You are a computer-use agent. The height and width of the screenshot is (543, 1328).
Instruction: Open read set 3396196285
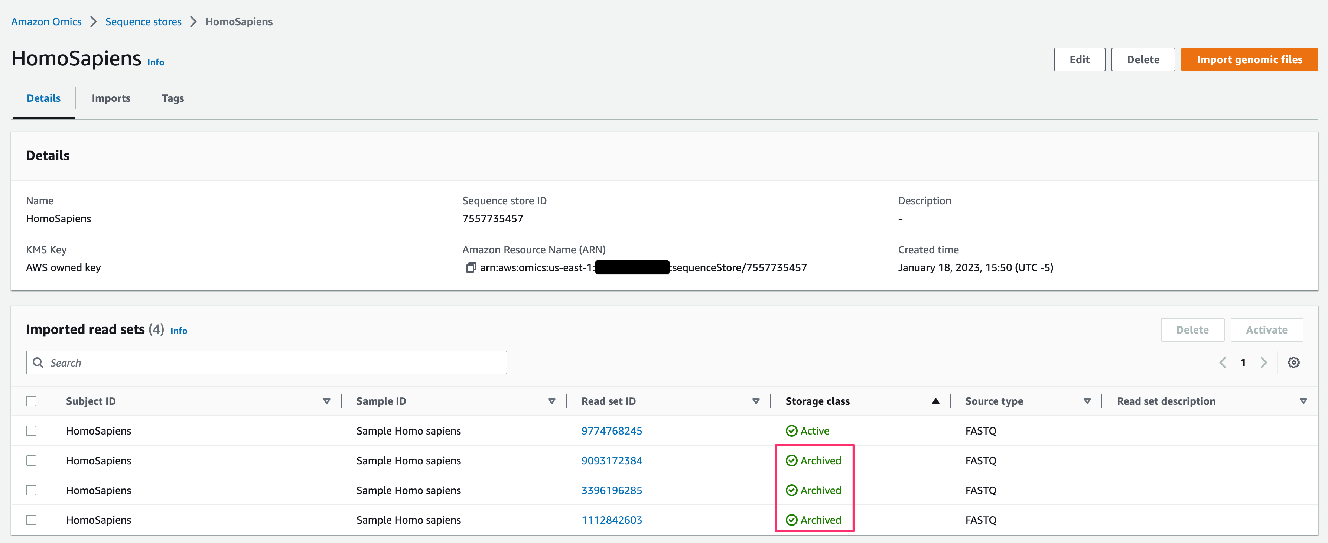click(x=611, y=490)
